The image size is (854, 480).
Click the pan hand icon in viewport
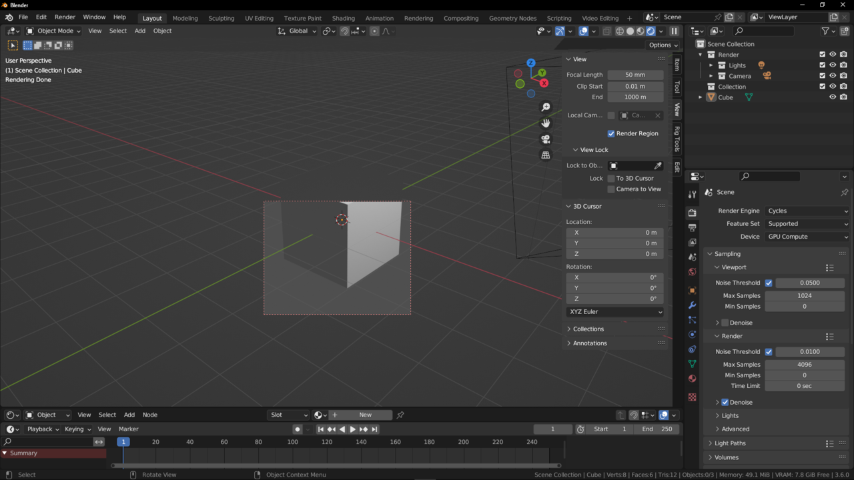pos(546,123)
